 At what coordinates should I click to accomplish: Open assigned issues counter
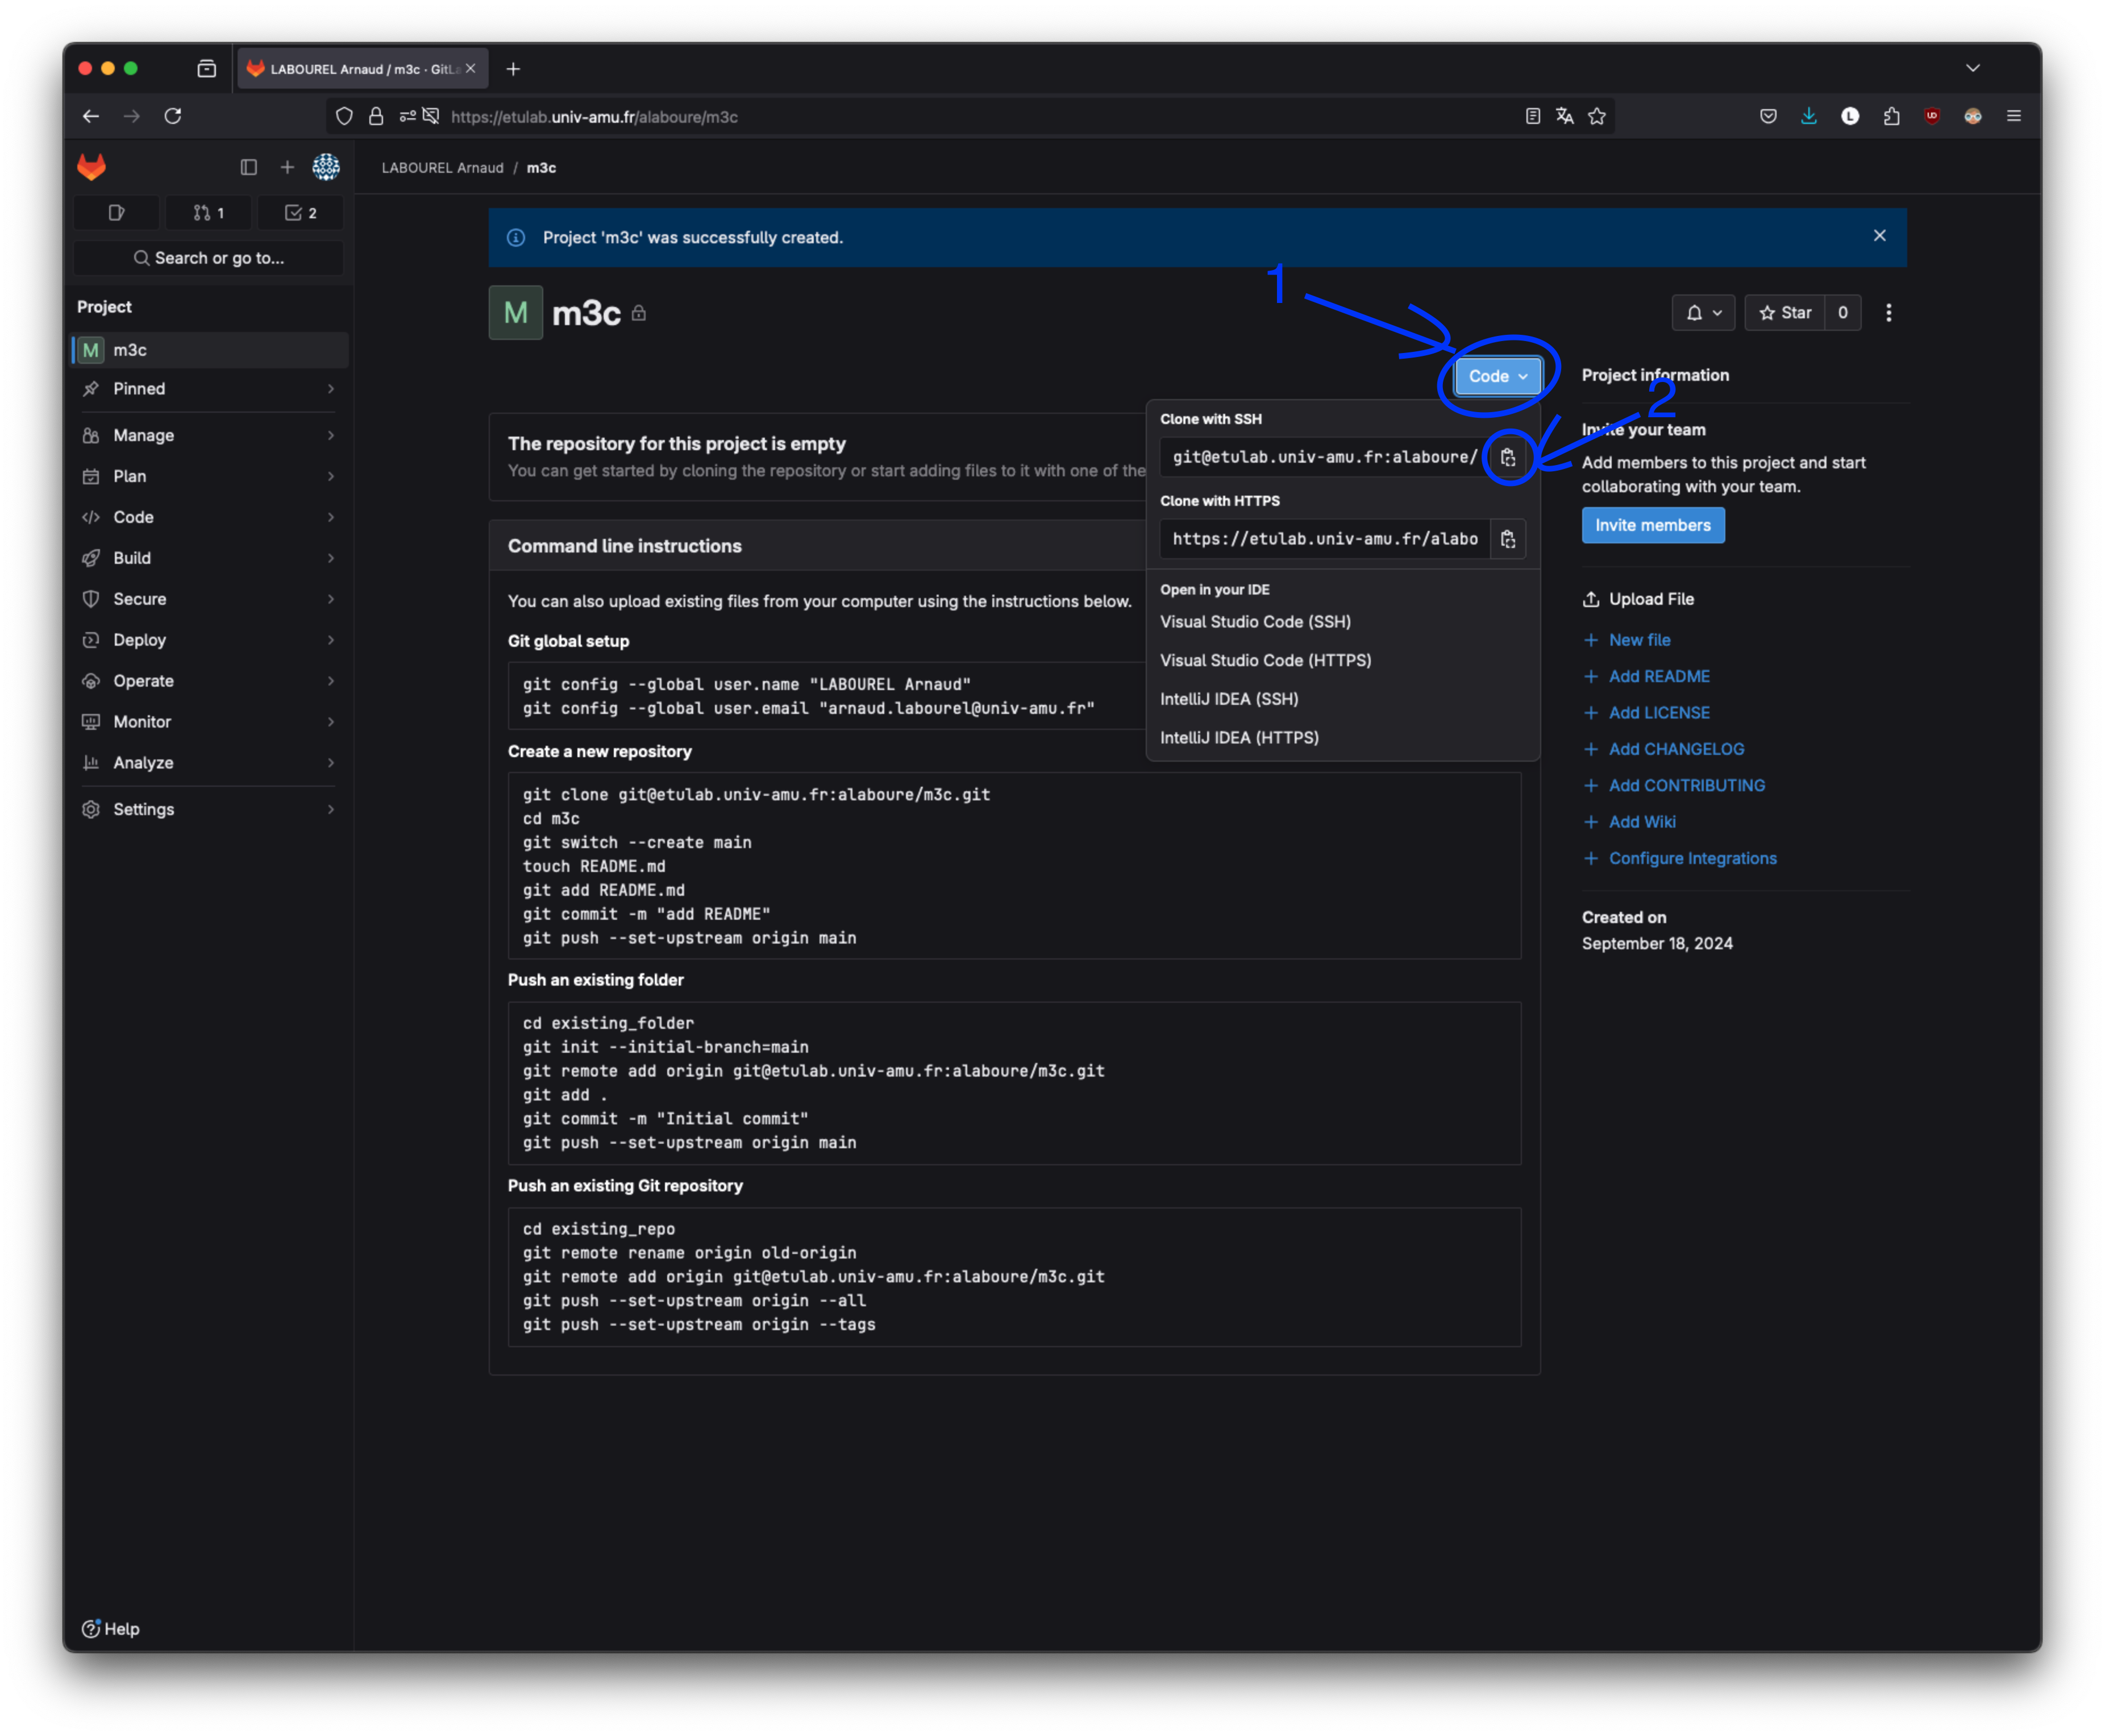(x=117, y=213)
